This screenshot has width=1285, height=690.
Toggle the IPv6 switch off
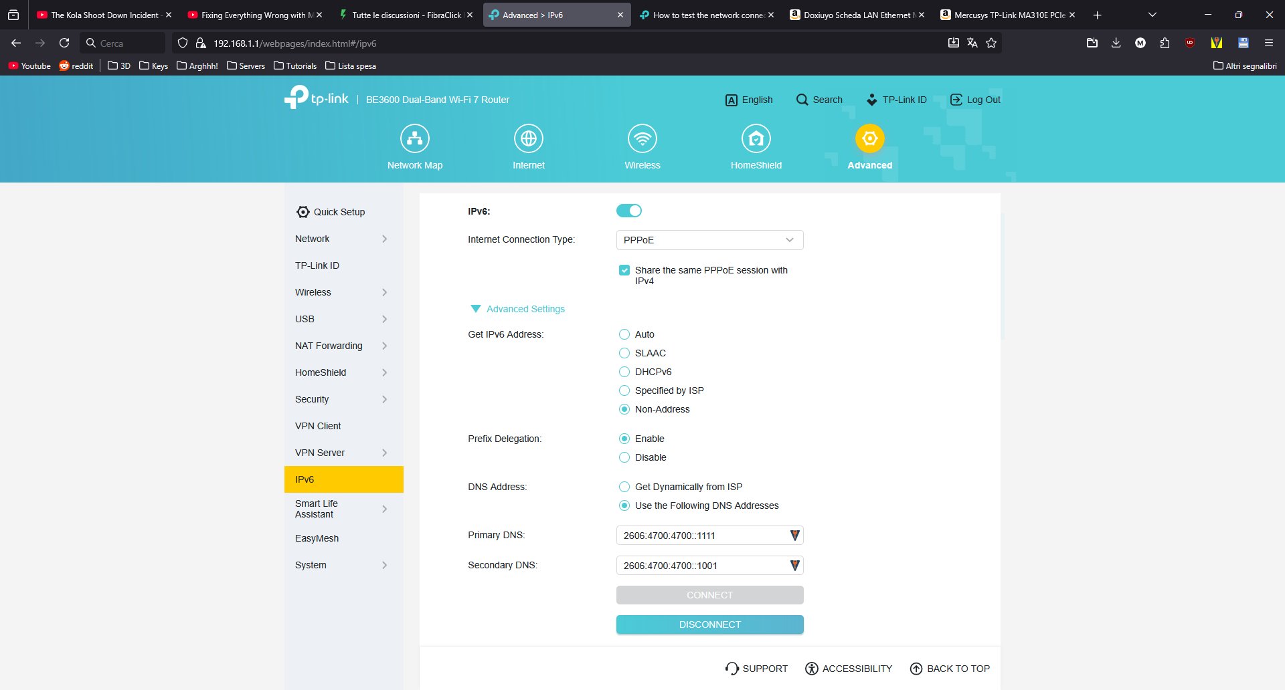[x=628, y=211]
